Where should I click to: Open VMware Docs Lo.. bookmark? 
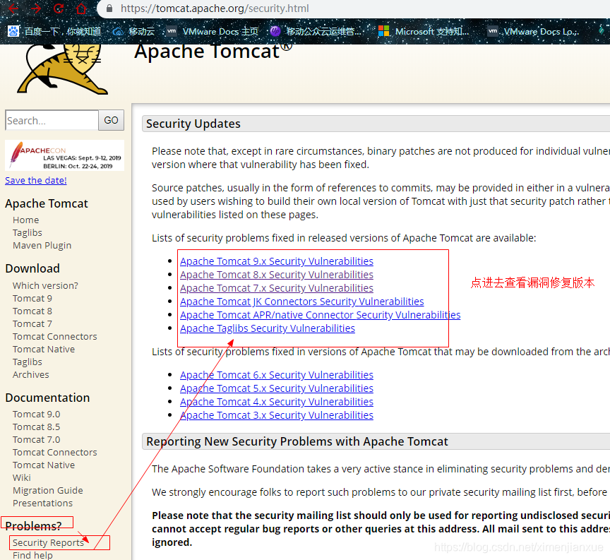pyautogui.click(x=533, y=31)
